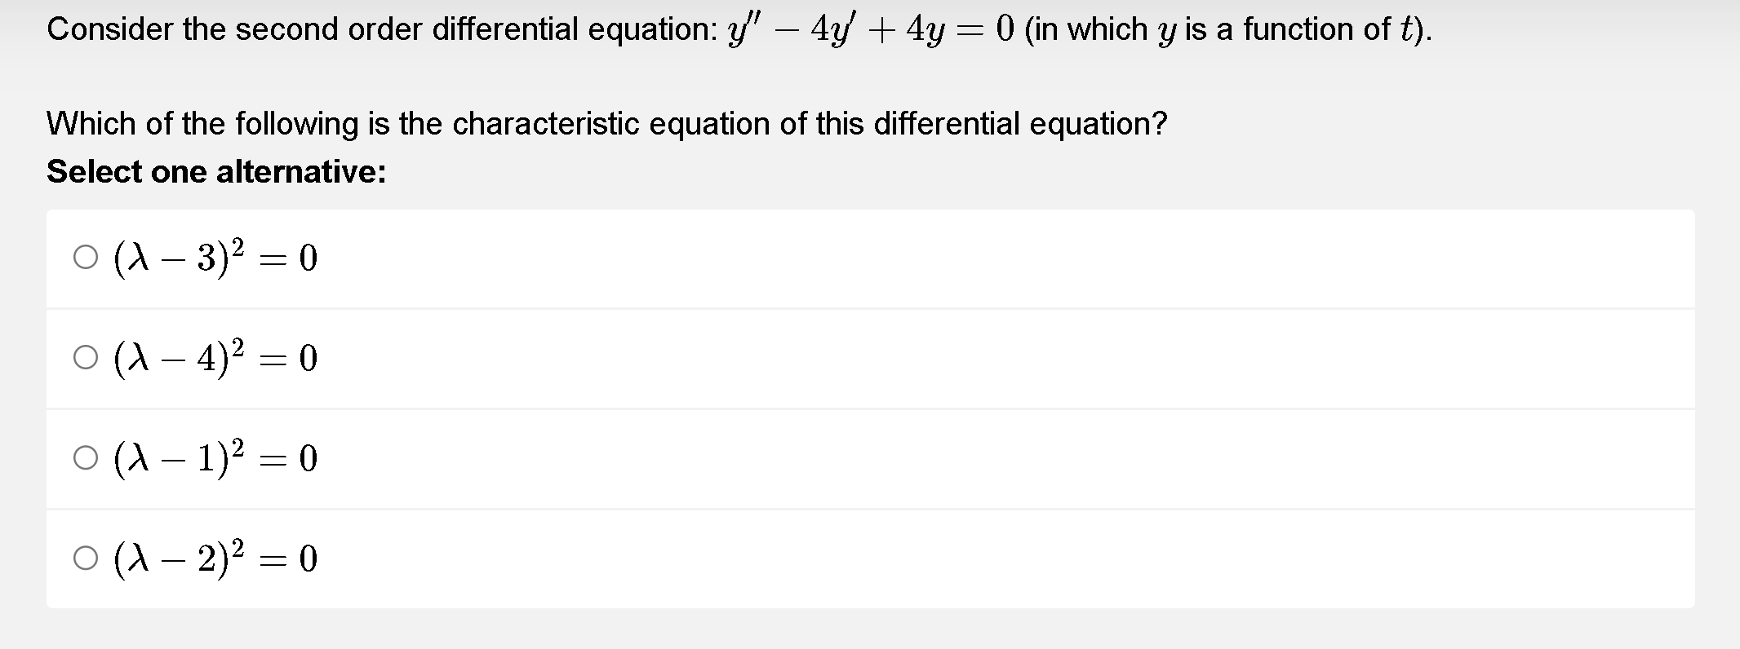Image resolution: width=1740 pixels, height=649 pixels.
Task: Click the empty circle beside (λ − 1)² = 0
Action: tap(85, 459)
